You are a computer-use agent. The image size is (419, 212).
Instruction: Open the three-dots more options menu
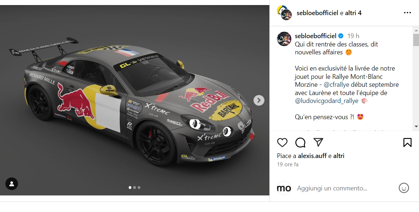coord(407,13)
